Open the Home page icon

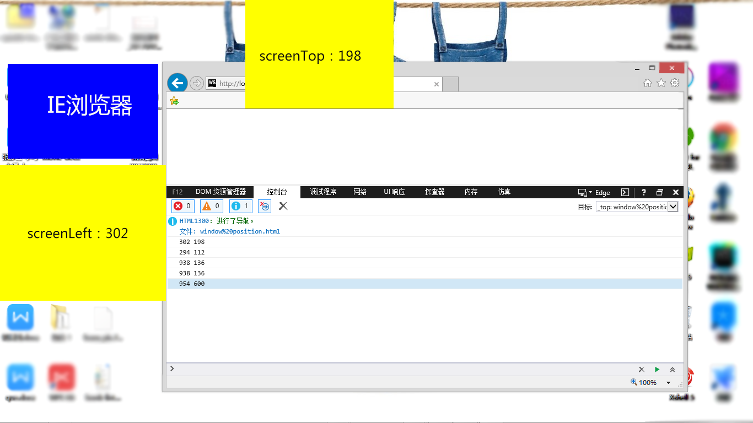648,83
